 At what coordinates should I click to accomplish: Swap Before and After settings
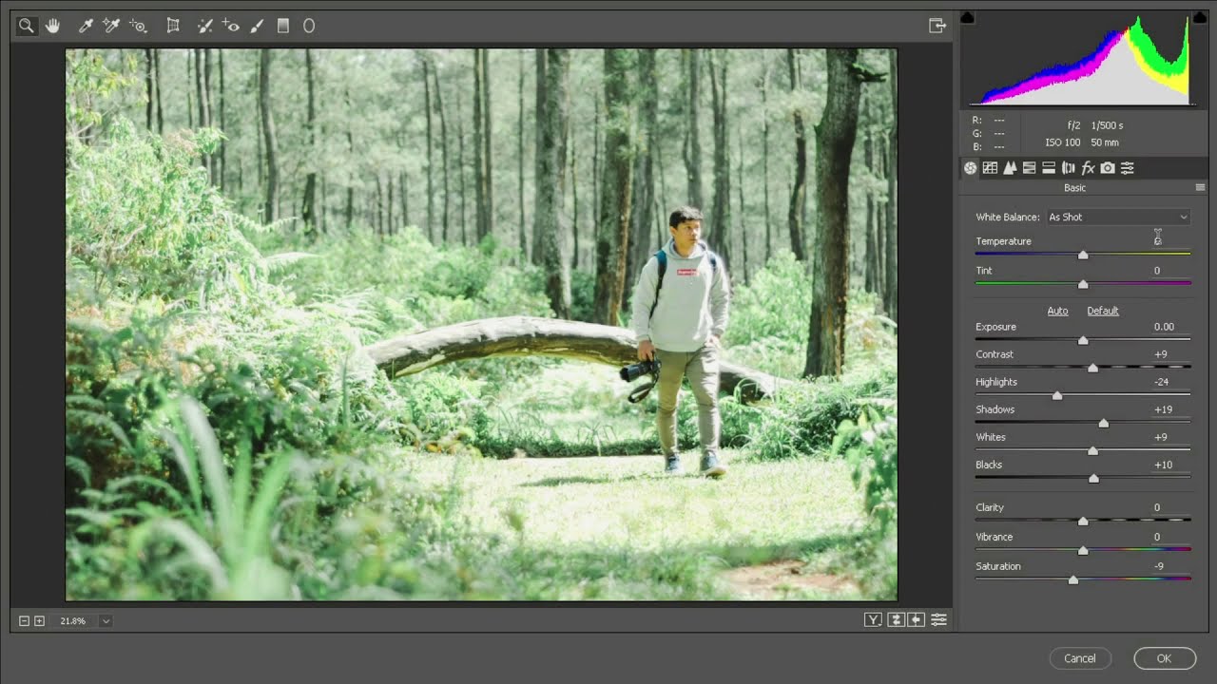[x=896, y=620]
